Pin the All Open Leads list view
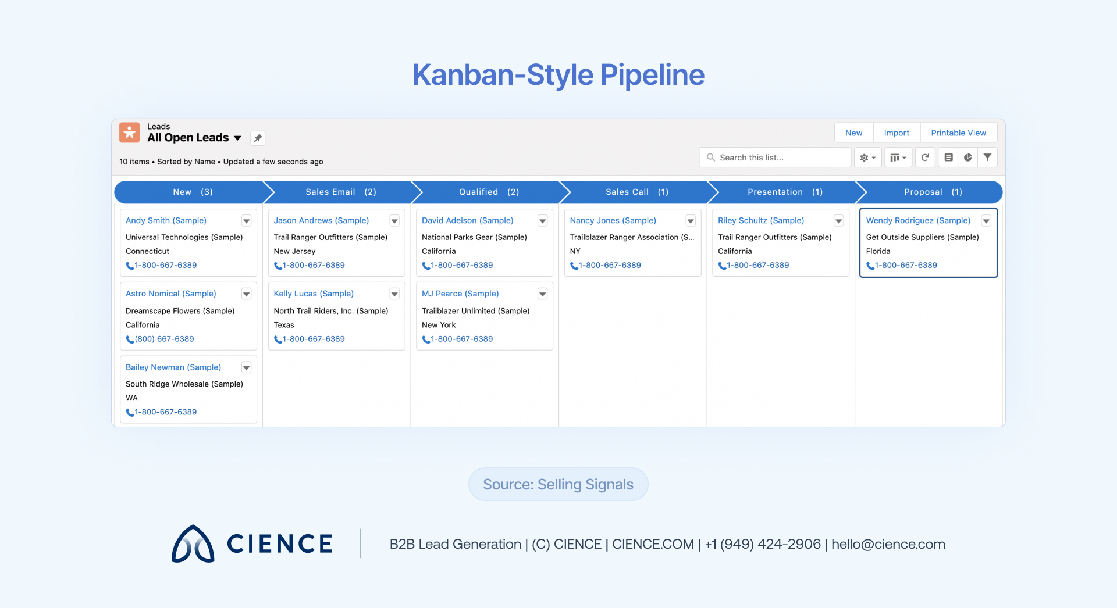The height and width of the screenshot is (608, 1117). 258,138
